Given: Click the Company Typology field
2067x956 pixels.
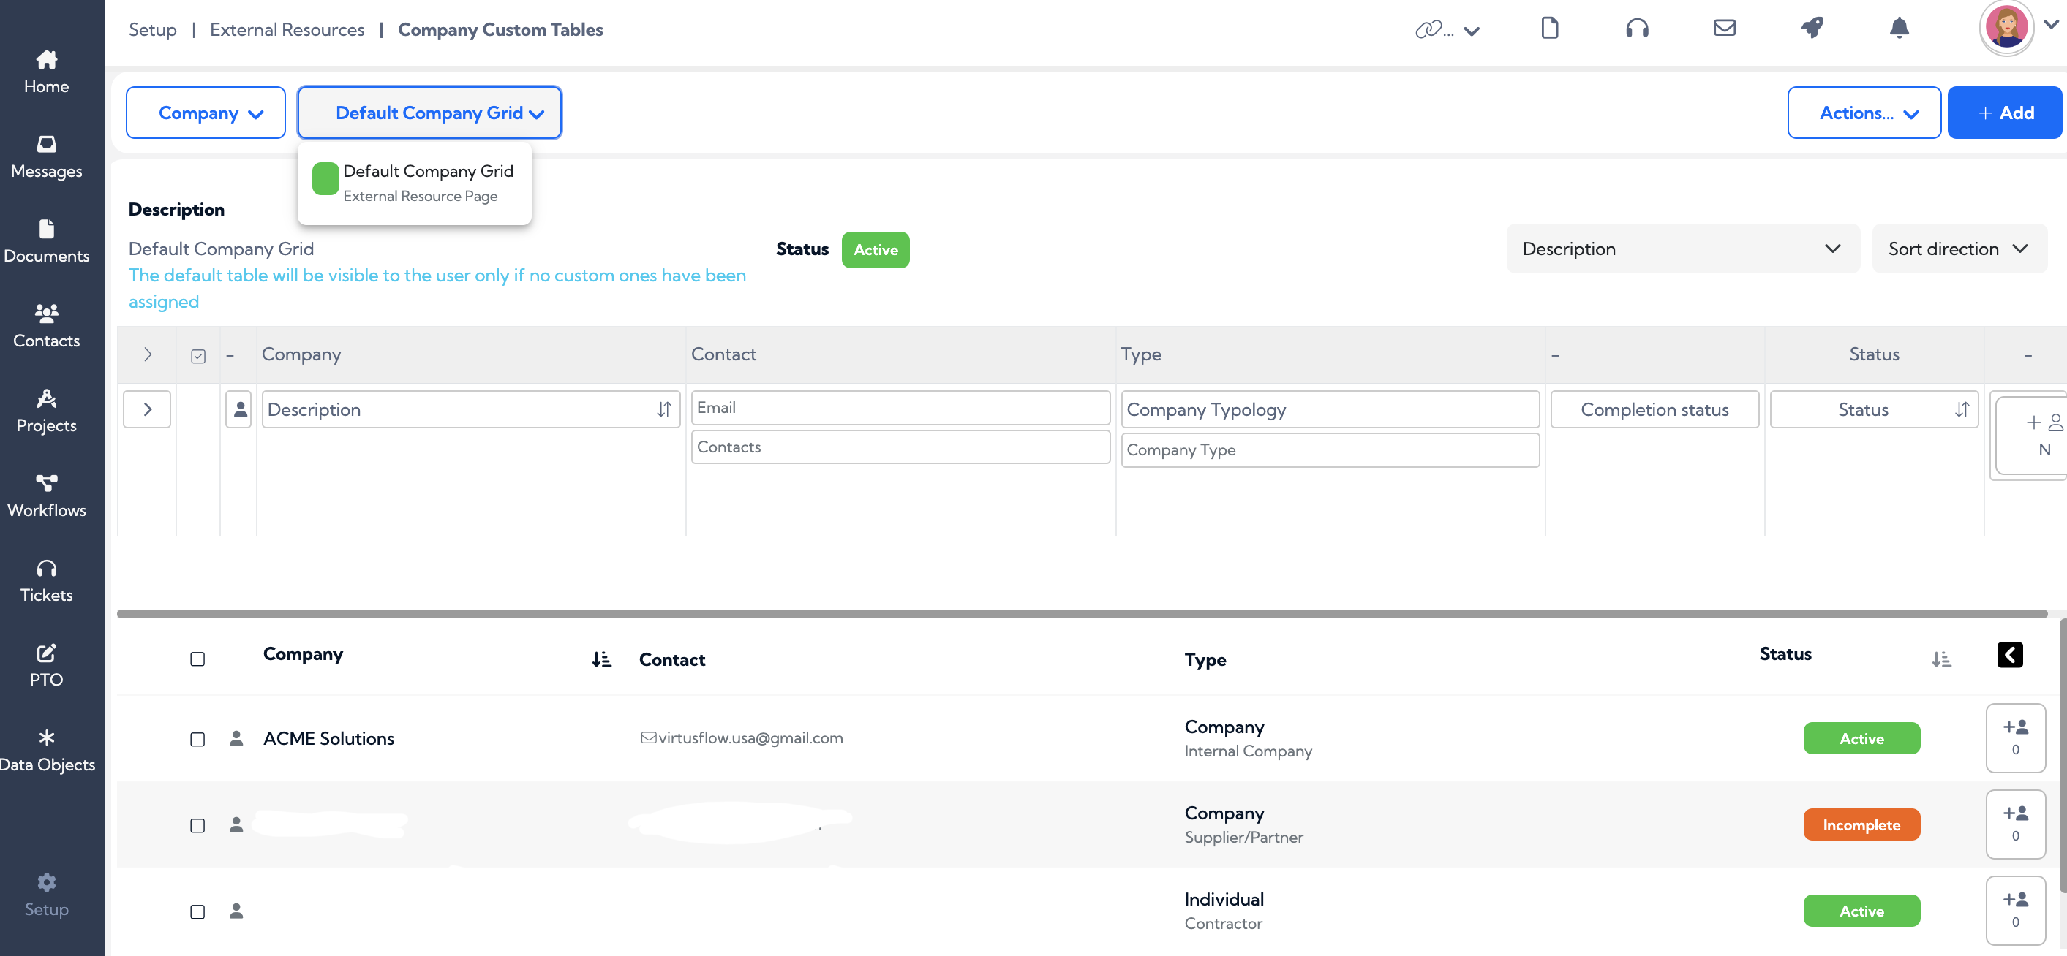Looking at the screenshot, I should 1330,409.
